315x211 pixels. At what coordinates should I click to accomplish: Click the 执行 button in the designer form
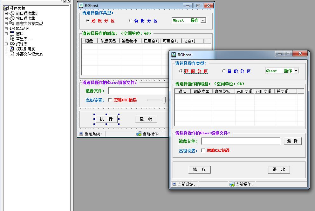pos(106,119)
